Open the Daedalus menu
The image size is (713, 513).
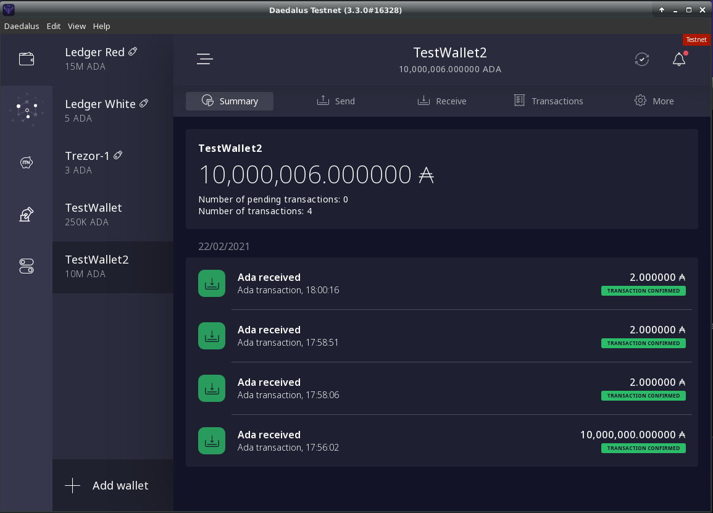22,27
